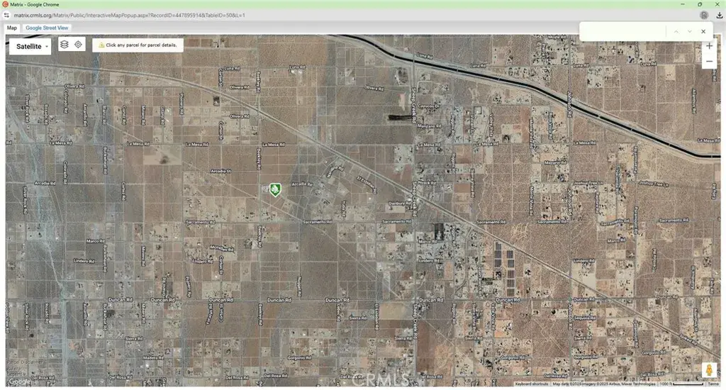726x390 pixels.
Task: Click the green property marker on map
Action: [x=276, y=189]
